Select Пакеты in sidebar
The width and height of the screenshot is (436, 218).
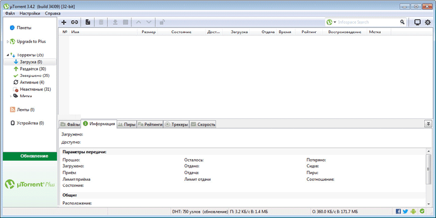pos(24,28)
